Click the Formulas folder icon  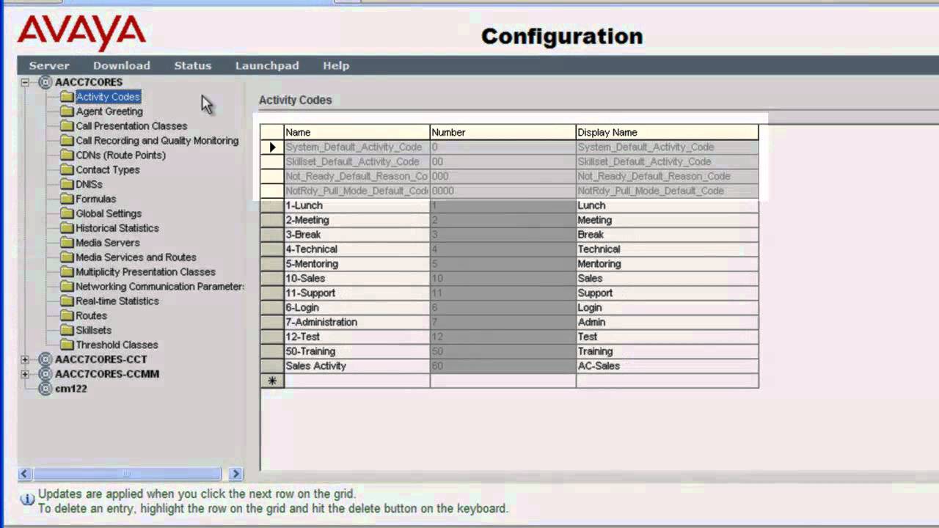pyautogui.click(x=67, y=199)
